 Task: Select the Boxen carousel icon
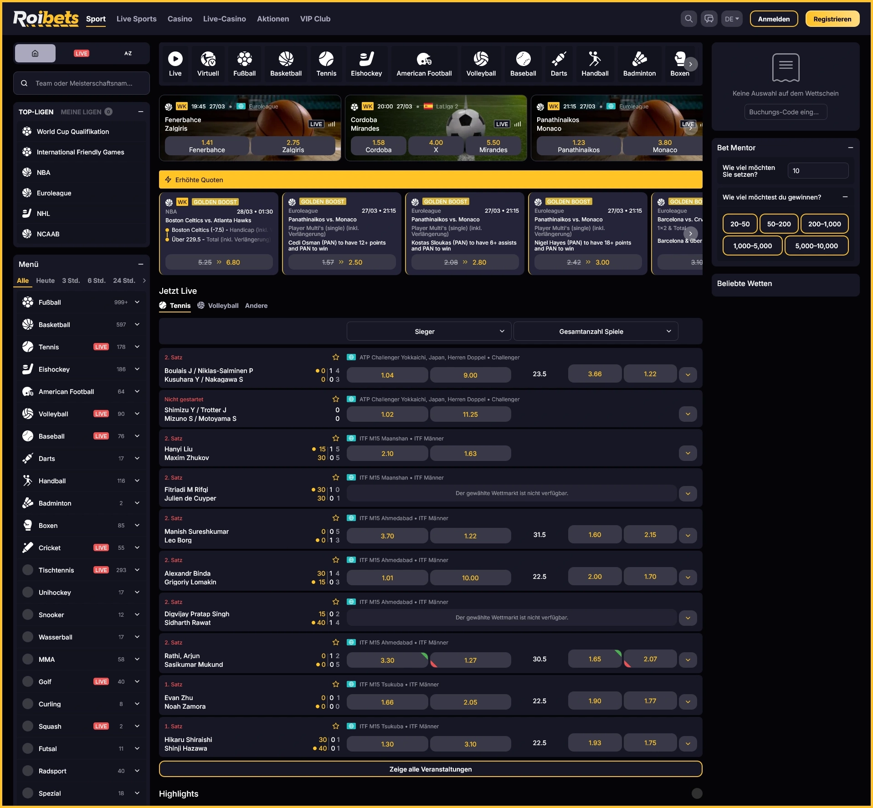coord(679,64)
